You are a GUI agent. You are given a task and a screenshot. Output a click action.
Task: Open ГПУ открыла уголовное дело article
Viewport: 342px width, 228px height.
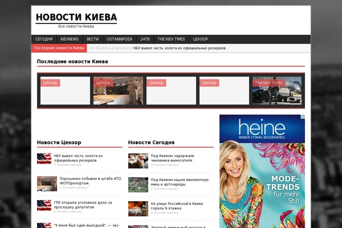[83, 205]
